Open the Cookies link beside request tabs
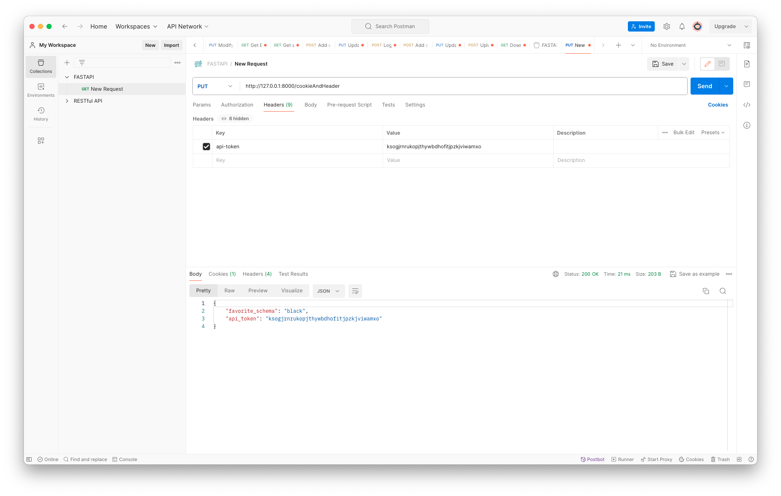The width and height of the screenshot is (781, 496). click(x=718, y=105)
